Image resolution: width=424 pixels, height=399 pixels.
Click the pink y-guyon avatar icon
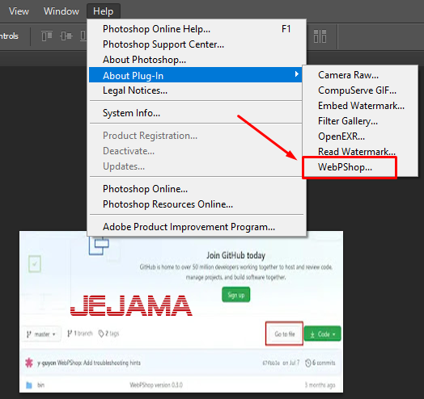coord(29,363)
